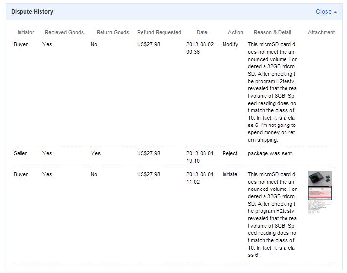Open the attachment thumbnail image
This screenshot has width=347, height=273.
coord(320,192)
